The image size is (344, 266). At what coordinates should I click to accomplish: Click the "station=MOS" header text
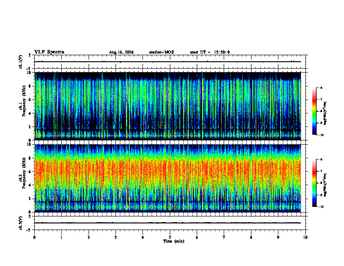click(162, 52)
